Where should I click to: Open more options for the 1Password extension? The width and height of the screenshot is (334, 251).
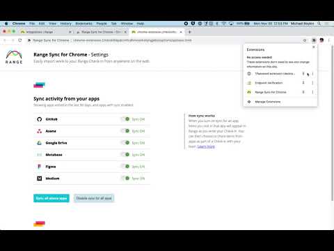pyautogui.click(x=312, y=74)
